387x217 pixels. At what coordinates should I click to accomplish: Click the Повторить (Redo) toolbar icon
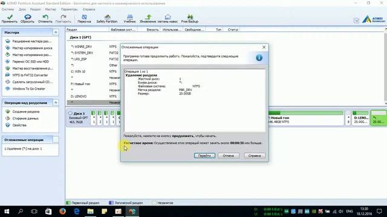tap(63, 19)
